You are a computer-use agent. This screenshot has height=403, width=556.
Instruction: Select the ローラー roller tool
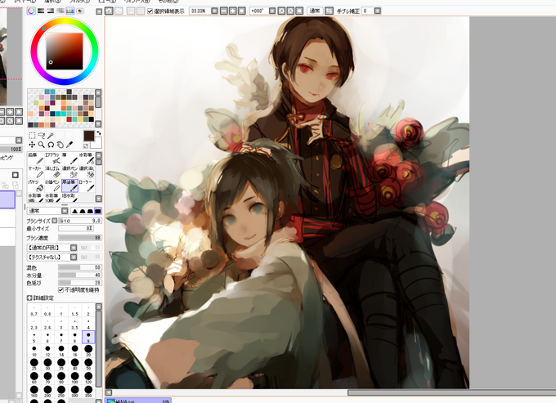[x=86, y=186]
